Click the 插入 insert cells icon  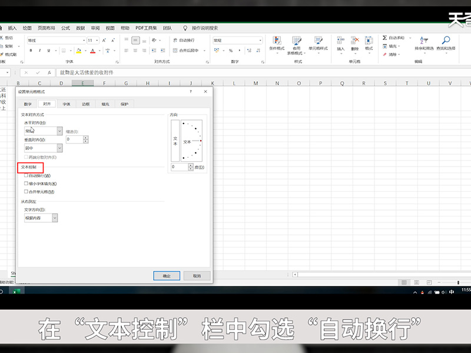coord(340,45)
